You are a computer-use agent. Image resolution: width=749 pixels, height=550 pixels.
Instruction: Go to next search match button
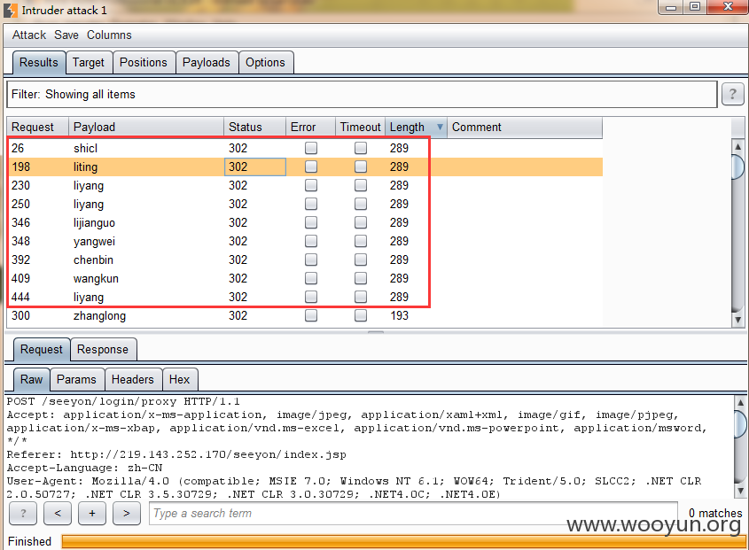(127, 513)
